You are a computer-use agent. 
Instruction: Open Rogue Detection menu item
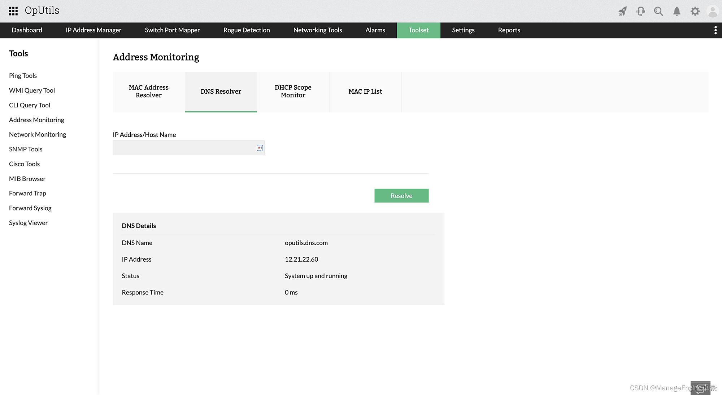point(247,30)
